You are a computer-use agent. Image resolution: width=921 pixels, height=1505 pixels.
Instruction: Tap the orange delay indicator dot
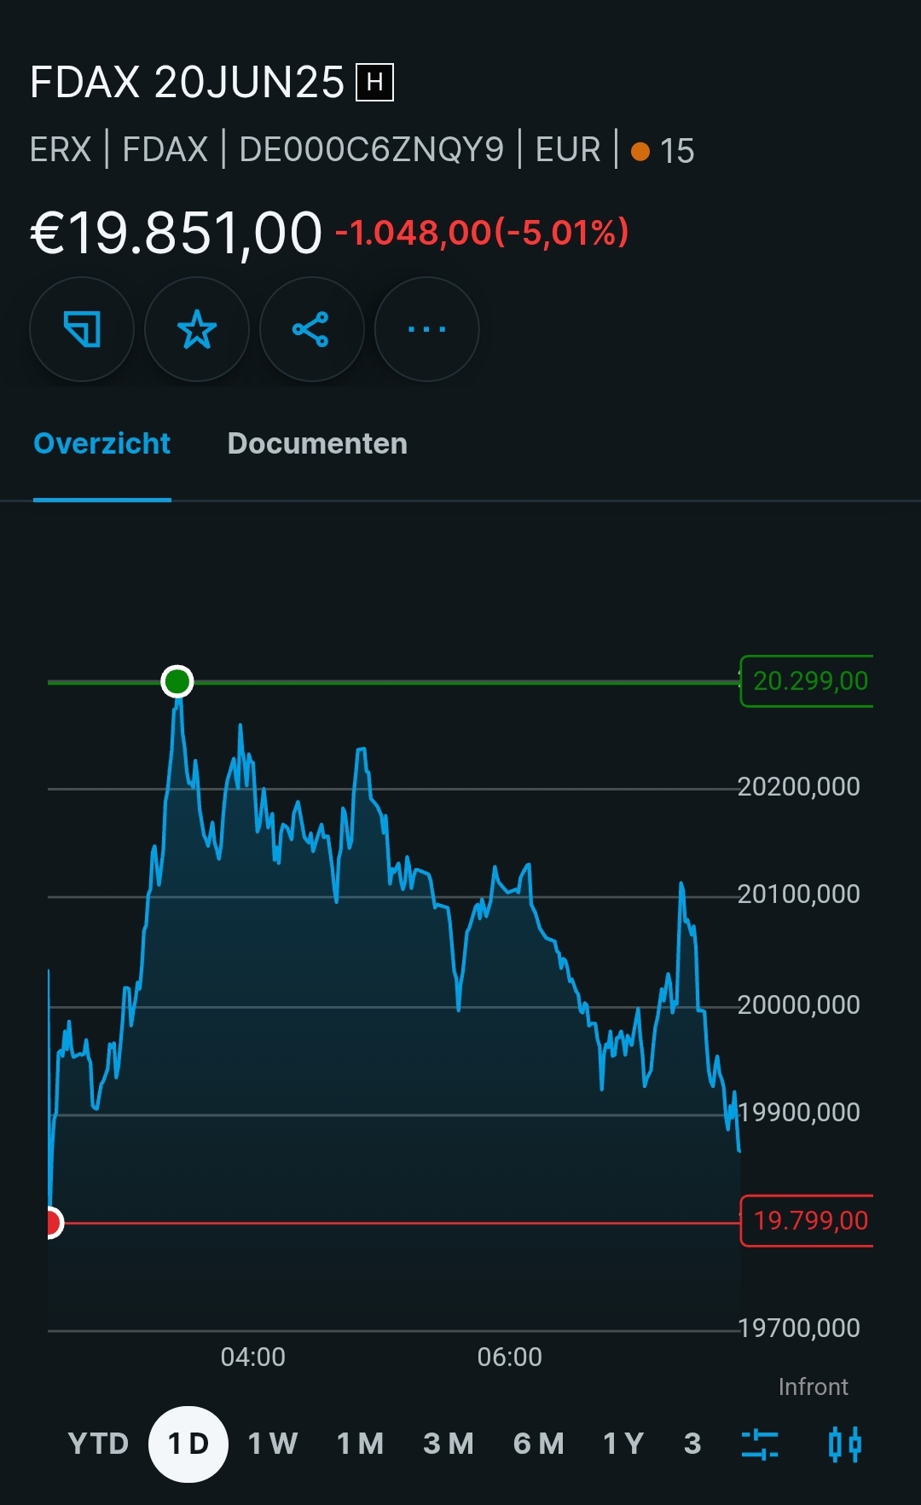tap(640, 152)
